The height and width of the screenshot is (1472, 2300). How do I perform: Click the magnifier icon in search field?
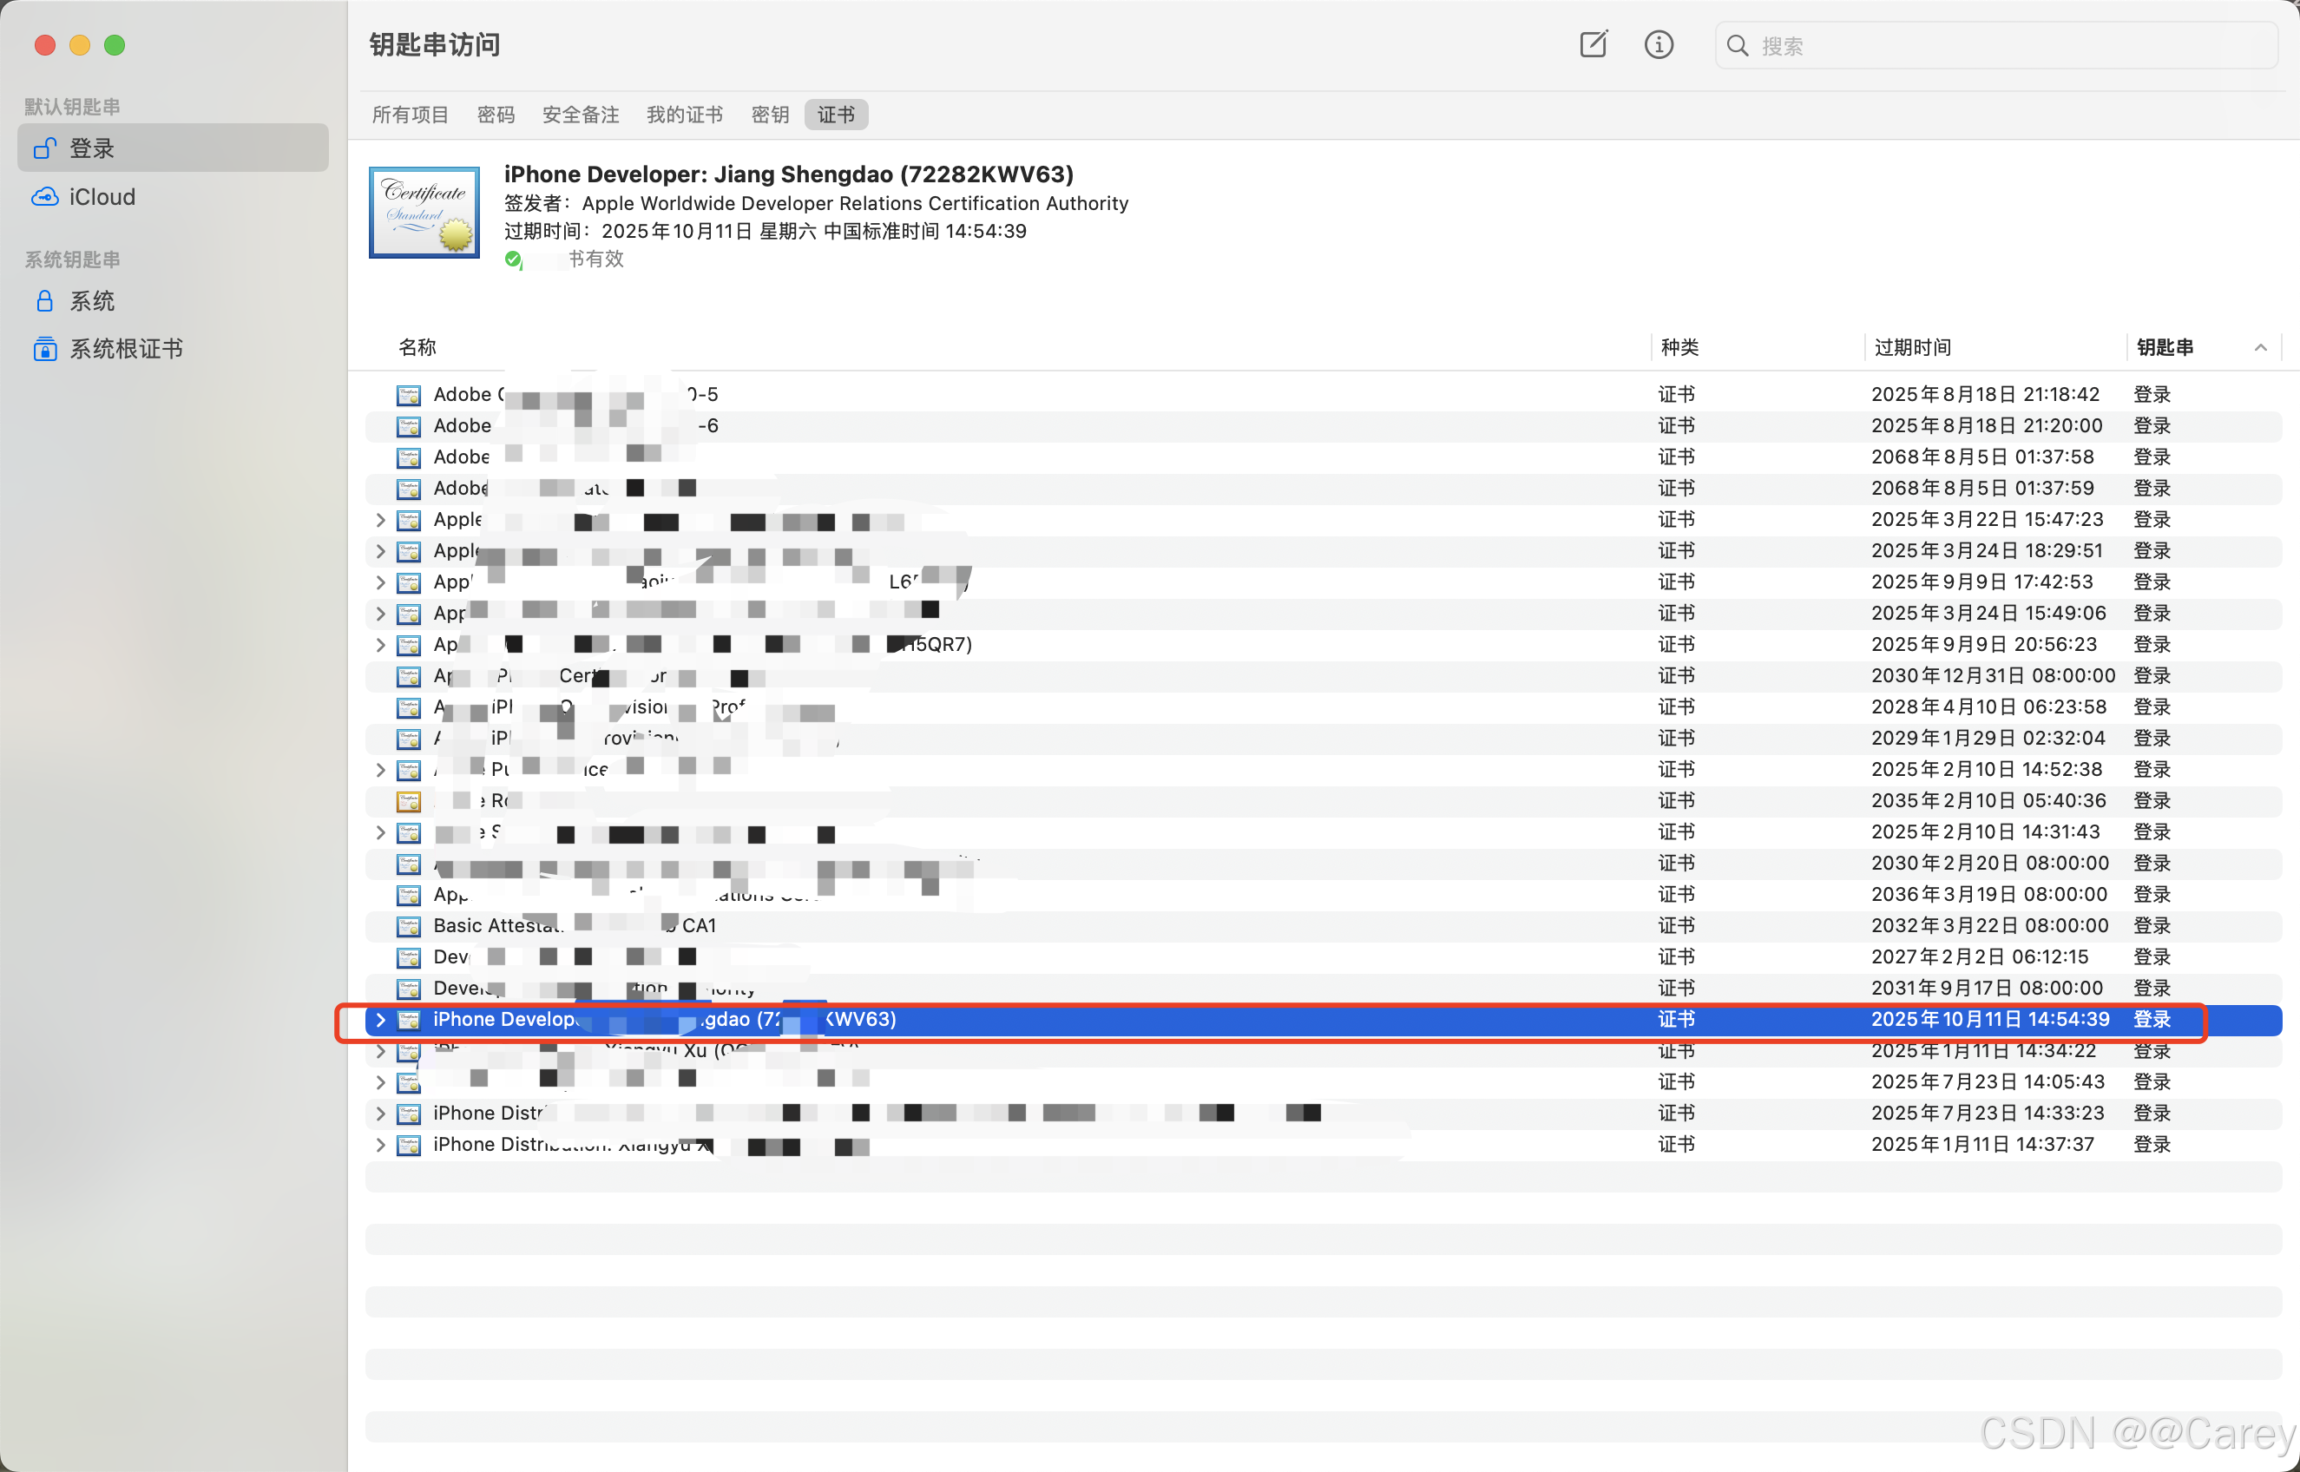pos(1738,46)
